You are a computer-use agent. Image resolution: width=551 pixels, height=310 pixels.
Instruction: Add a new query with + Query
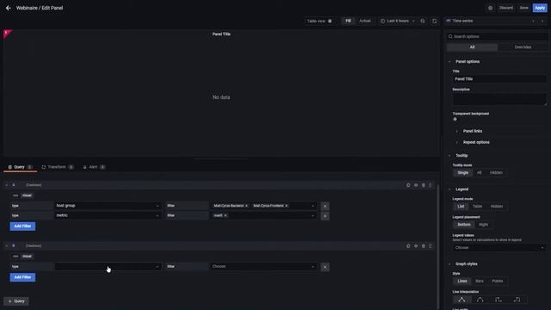(x=16, y=301)
